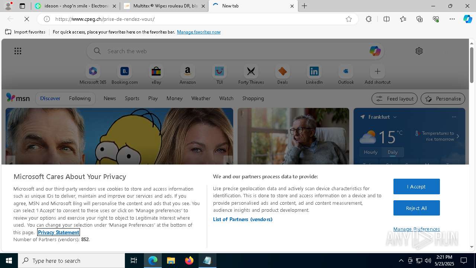Click Reject All cookies button
The height and width of the screenshot is (268, 476).
click(416, 208)
